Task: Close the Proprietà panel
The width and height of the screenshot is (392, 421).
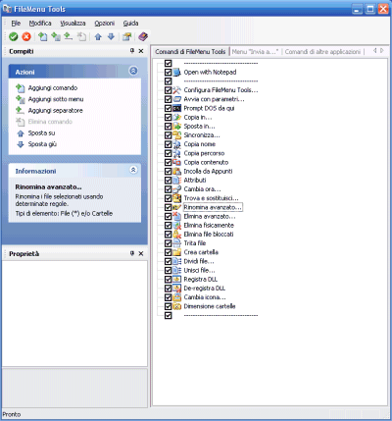Action: (x=141, y=253)
